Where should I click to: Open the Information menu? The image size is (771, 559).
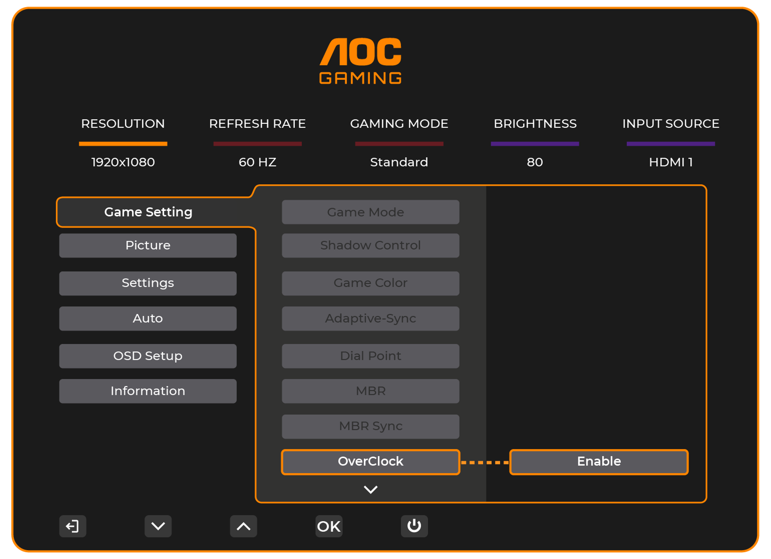pyautogui.click(x=148, y=391)
